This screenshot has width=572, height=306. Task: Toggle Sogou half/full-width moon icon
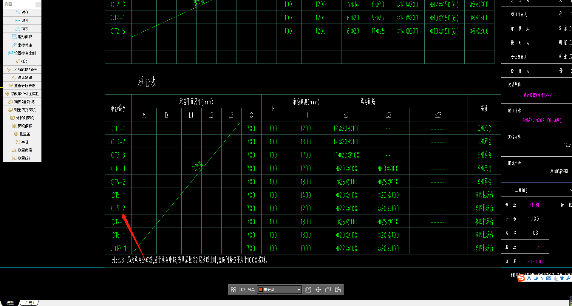[536, 278]
